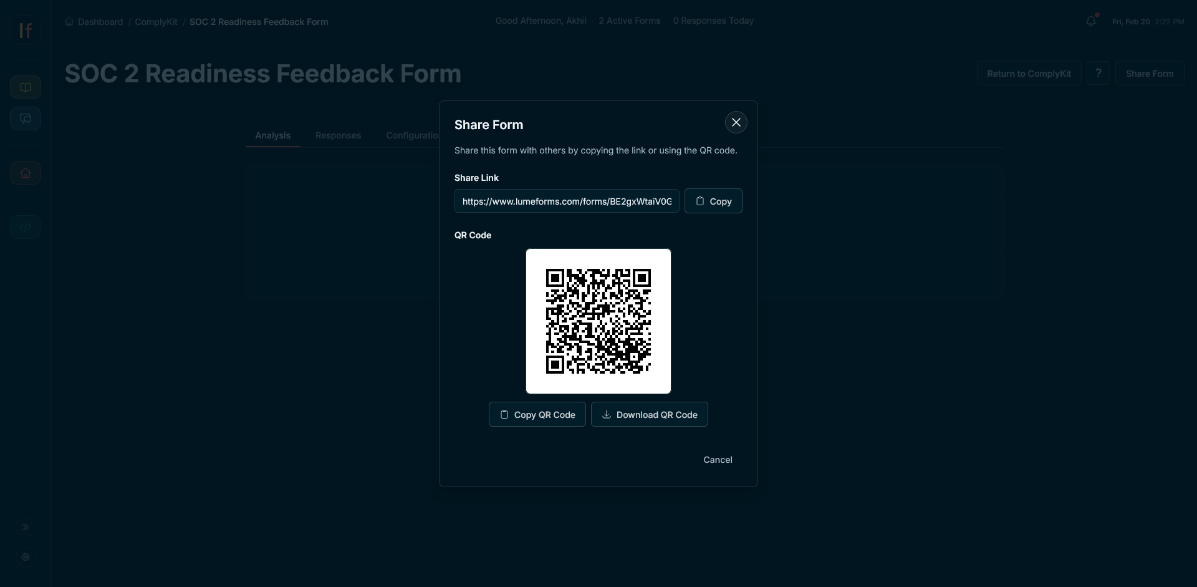Cancel the Share Form dialog
Screen dimensions: 1197x587
pyautogui.click(x=718, y=460)
